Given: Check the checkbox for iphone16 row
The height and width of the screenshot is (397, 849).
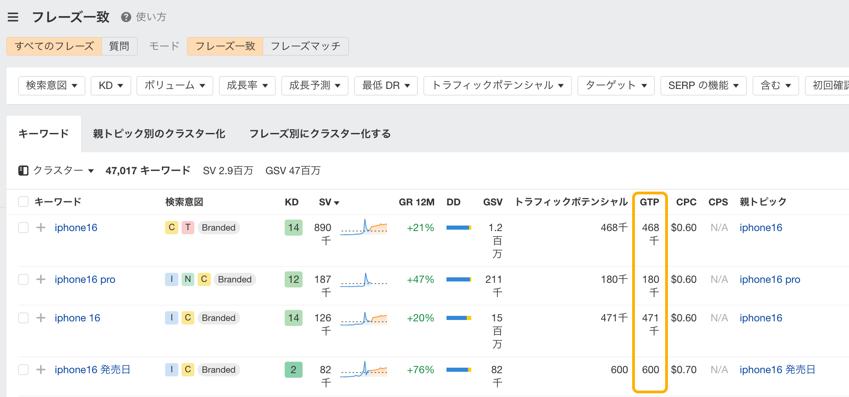Looking at the screenshot, I should pos(23,228).
